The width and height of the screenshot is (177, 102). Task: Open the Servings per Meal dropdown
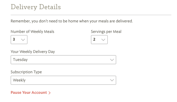click(x=99, y=40)
